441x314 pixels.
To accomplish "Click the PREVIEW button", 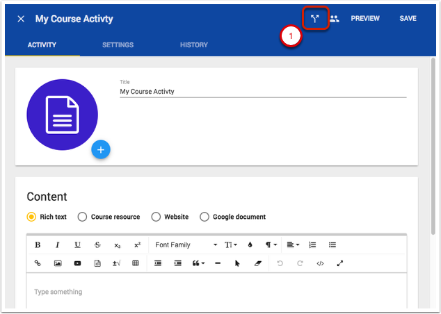I will (365, 19).
